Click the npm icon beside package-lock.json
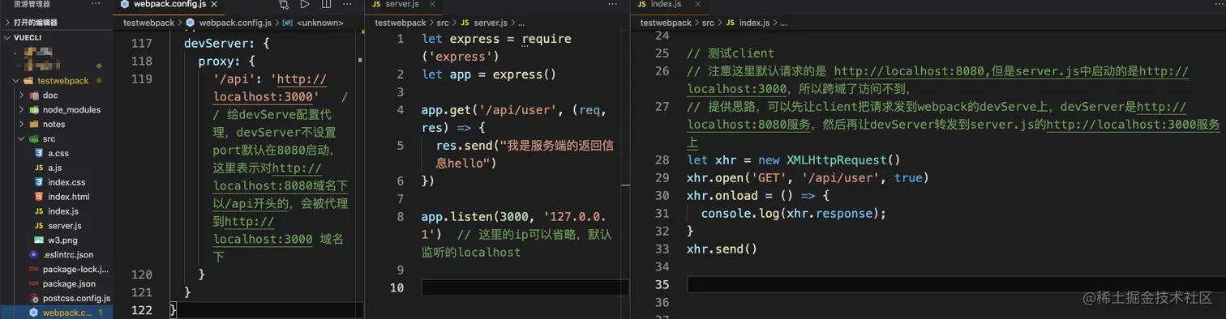 pyautogui.click(x=33, y=270)
